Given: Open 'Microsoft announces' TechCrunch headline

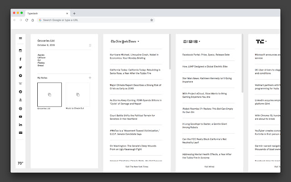Looking at the screenshot, I should (267, 56).
